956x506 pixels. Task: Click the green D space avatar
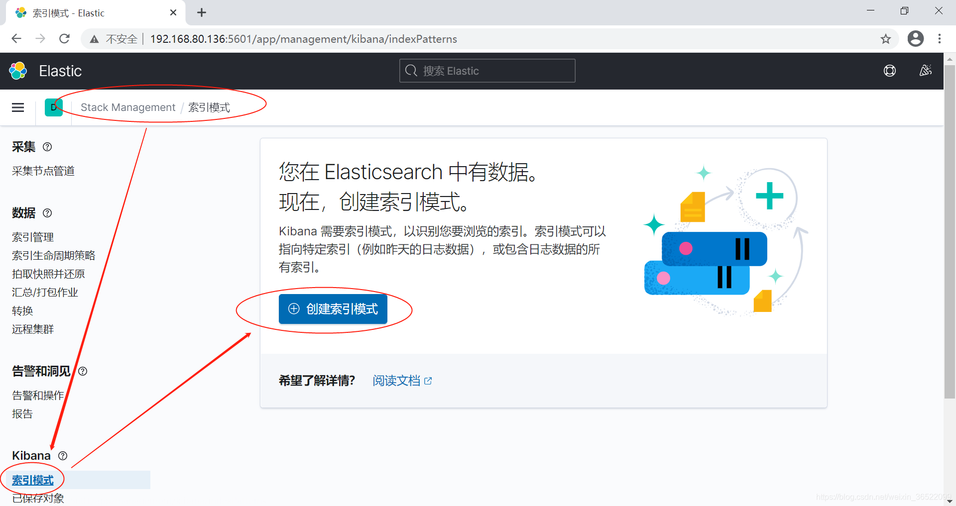(x=53, y=107)
